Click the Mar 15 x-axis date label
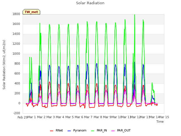The height and width of the screenshot is (136, 181). tap(164, 117)
